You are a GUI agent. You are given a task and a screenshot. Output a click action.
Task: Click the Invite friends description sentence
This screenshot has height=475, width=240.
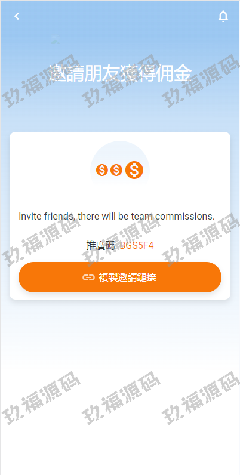(x=116, y=217)
